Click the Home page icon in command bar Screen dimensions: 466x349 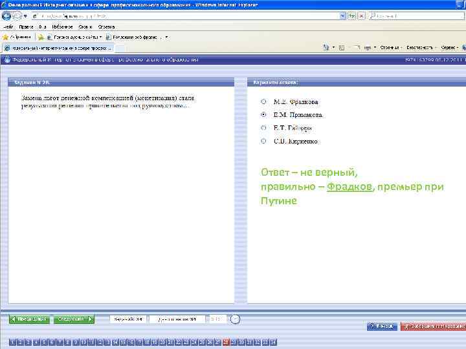[326, 47]
